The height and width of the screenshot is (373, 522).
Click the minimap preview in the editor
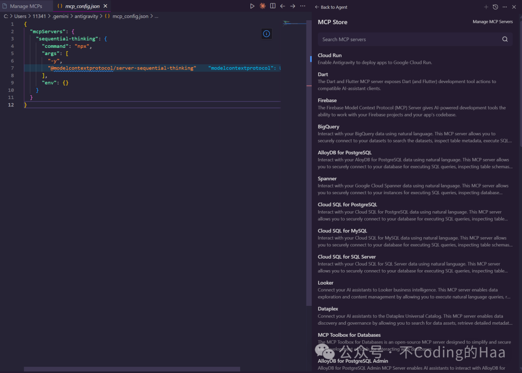[295, 23]
